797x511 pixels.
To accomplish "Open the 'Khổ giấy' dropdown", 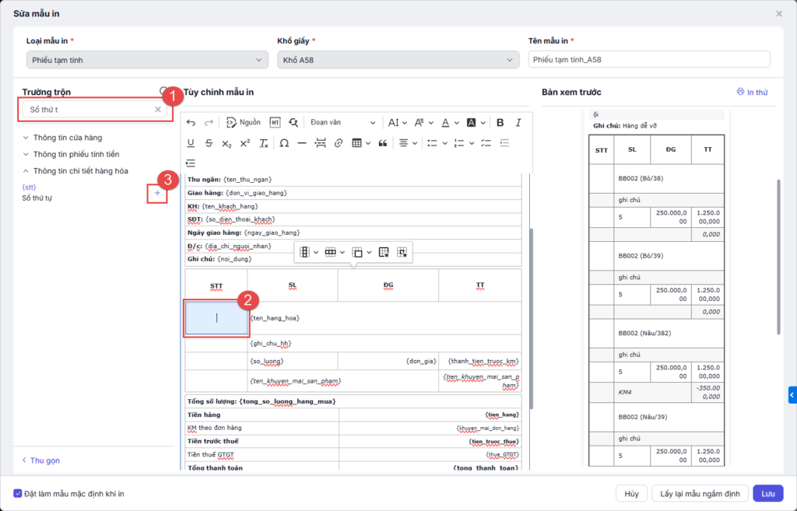I will tap(398, 60).
